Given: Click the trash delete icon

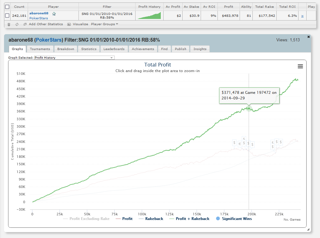Looking at the screenshot, I should [9, 24].
